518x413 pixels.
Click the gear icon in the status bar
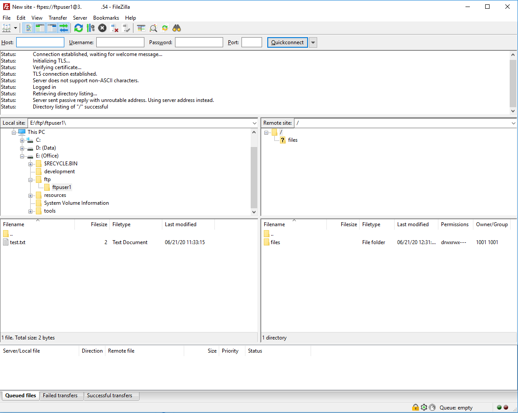point(424,407)
